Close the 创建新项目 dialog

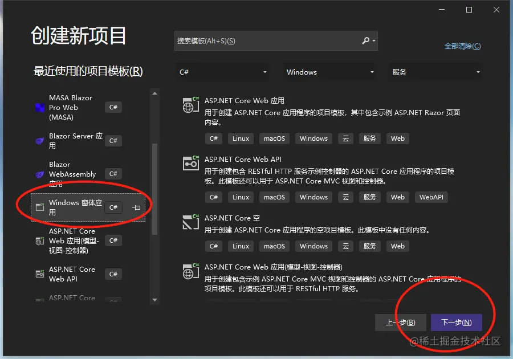(x=496, y=10)
